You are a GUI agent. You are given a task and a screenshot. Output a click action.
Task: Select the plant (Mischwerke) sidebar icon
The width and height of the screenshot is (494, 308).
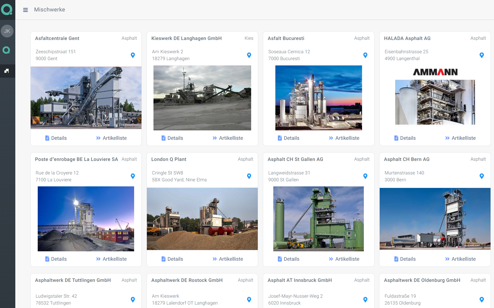pyautogui.click(x=7, y=71)
